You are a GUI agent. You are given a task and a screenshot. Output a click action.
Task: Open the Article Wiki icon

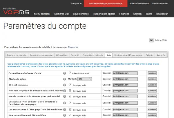[151, 40]
